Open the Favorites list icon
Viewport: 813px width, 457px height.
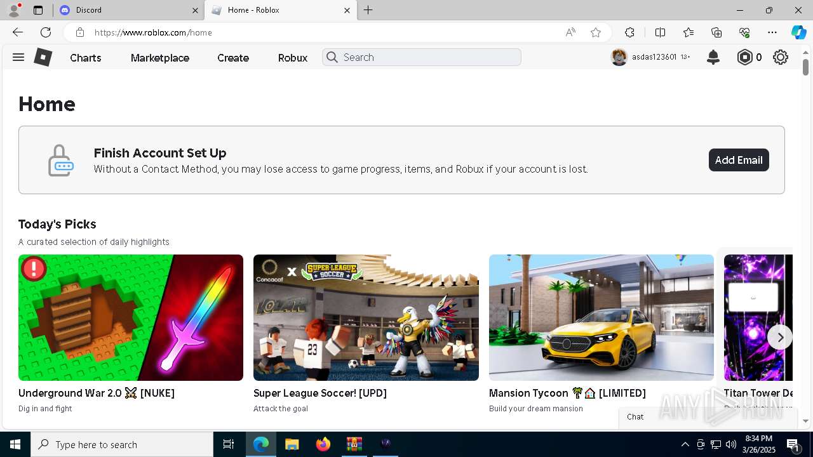point(689,32)
